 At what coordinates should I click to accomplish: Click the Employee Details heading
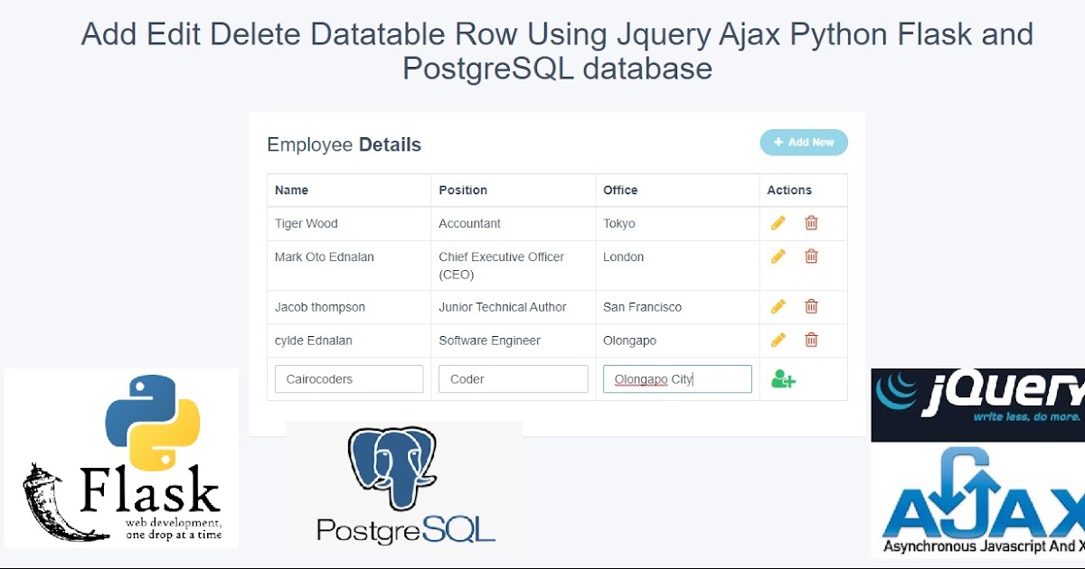344,145
